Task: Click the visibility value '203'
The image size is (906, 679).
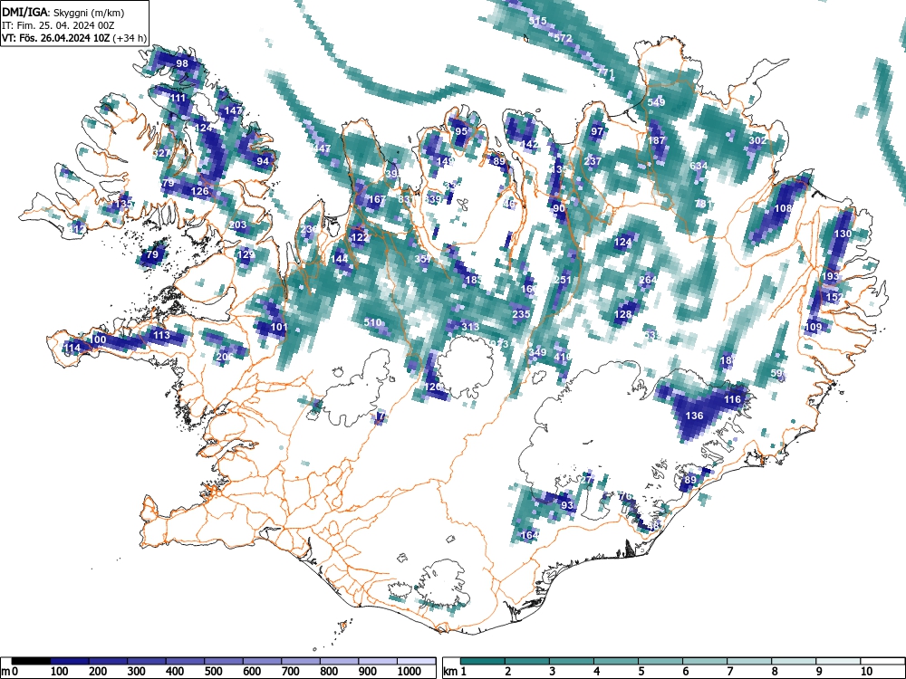Action: pos(238,225)
